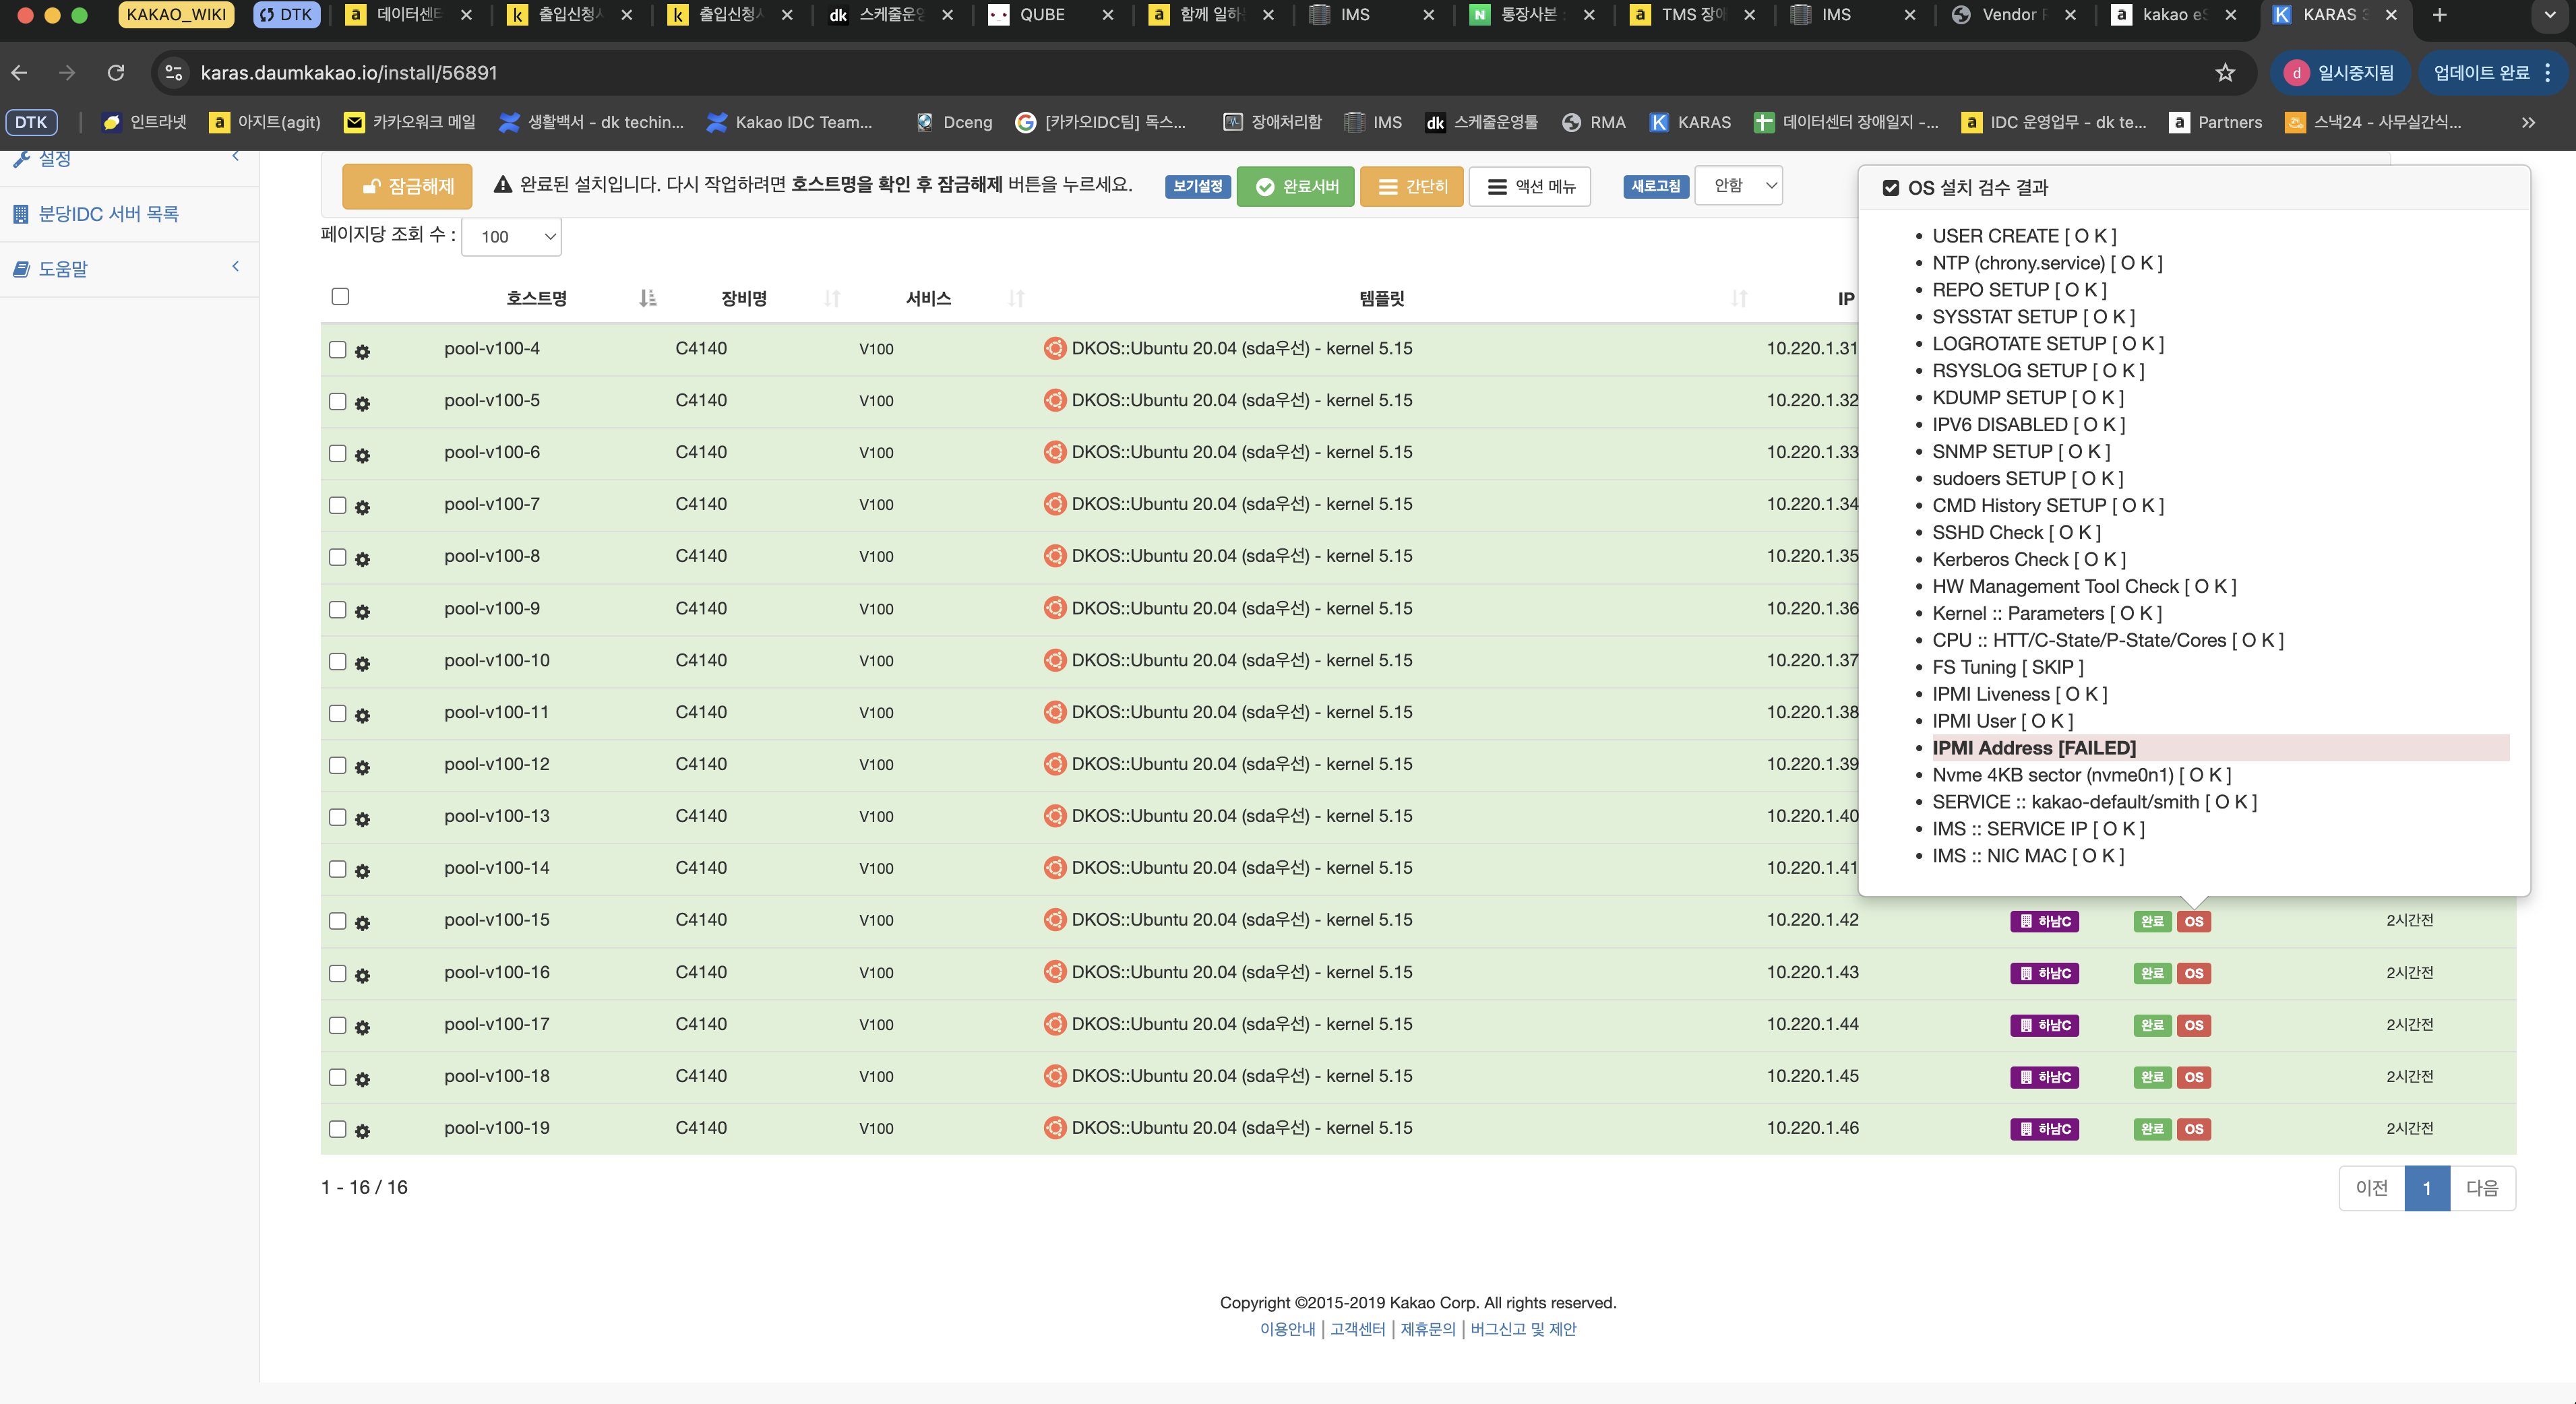
Task: Click hostname pool-v100-13 cell
Action: point(497,815)
